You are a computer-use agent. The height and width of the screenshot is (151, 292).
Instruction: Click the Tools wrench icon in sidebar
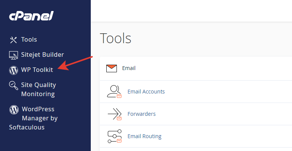click(x=13, y=40)
